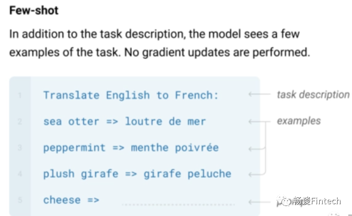Viewport: 352px width, 216px height.
Task: Click line number 3 in the gutter
Action: pos(20,148)
